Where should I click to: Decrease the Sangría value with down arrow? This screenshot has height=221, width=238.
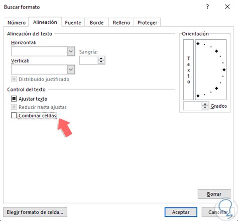(101, 62)
